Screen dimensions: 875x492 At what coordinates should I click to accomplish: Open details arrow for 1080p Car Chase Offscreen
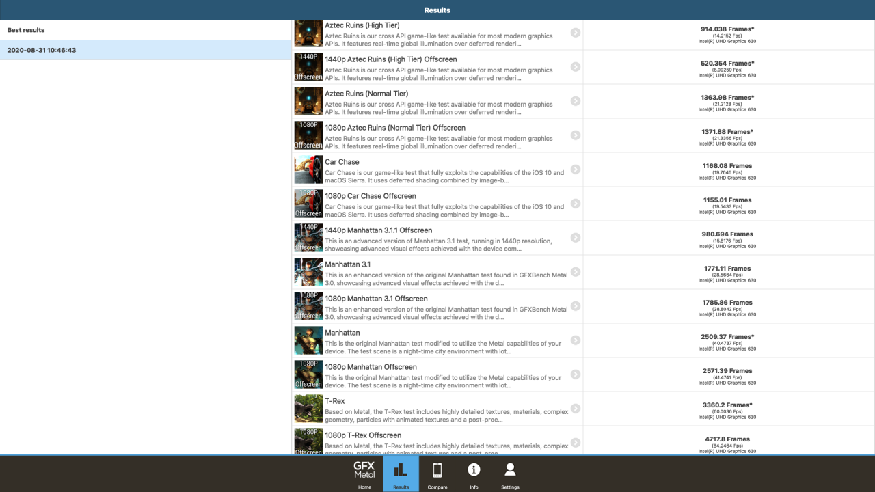(576, 204)
